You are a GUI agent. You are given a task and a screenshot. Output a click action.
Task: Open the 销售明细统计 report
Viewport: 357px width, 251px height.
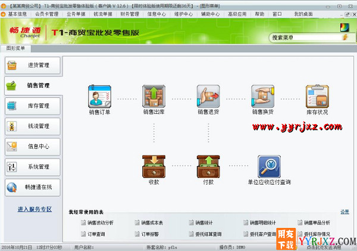click(259, 223)
